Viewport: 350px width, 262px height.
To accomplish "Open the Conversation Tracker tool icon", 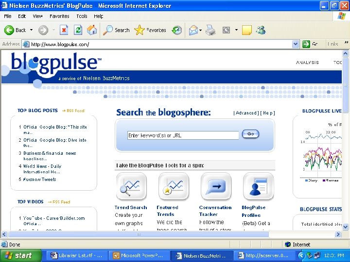I will pyautogui.click(x=216, y=186).
